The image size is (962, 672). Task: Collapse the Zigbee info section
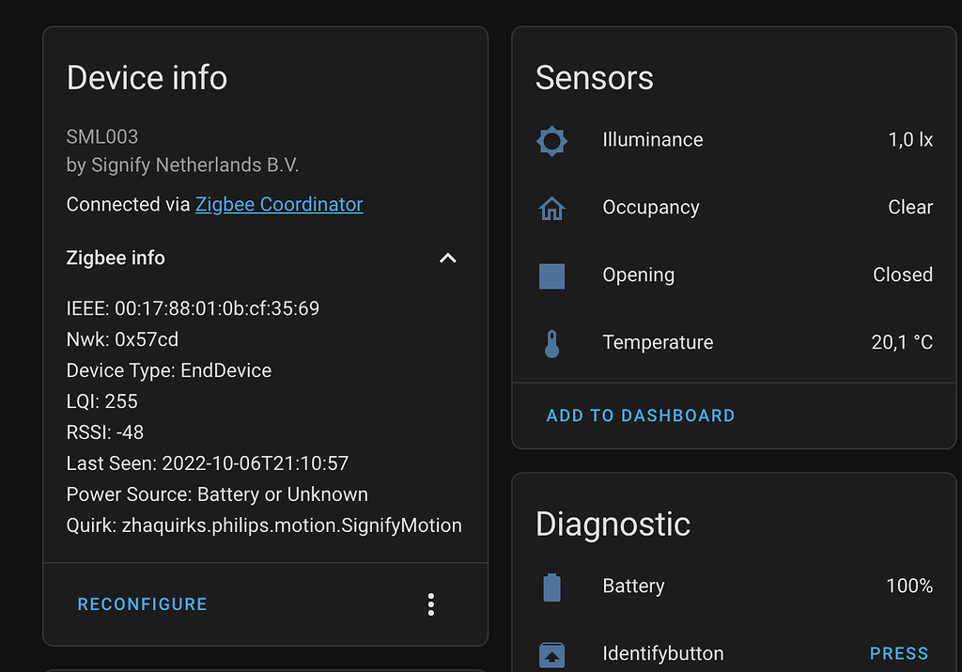pyautogui.click(x=447, y=258)
